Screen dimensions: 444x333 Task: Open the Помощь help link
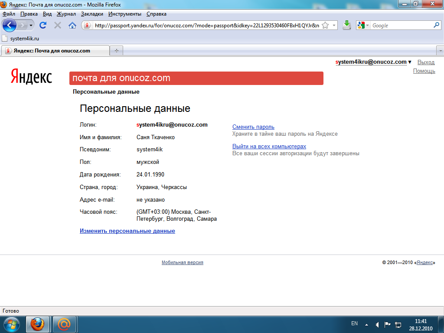(424, 71)
